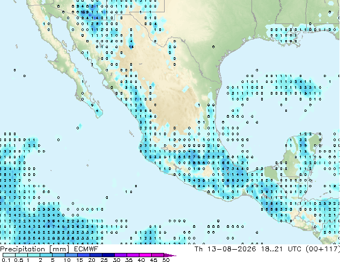The height and width of the screenshot is (262, 340).
Task: Click the 35–40 mm magenta legend swatch
Action: pyautogui.click(x=133, y=255)
